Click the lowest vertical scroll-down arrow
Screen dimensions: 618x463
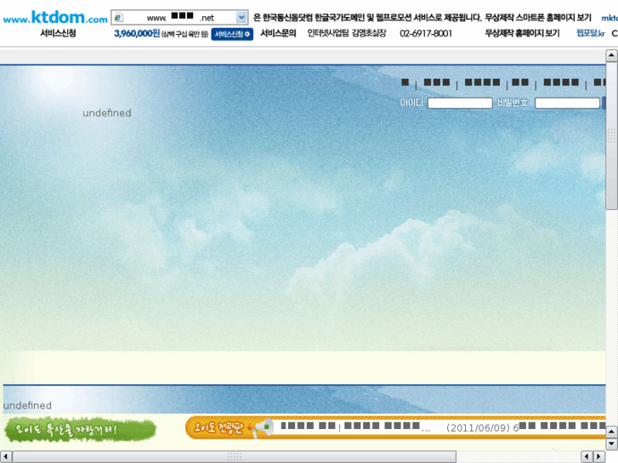[x=611, y=443]
